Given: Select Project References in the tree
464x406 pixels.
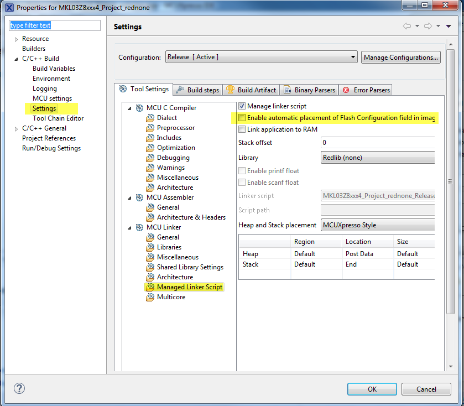Looking at the screenshot, I should click(x=49, y=138).
